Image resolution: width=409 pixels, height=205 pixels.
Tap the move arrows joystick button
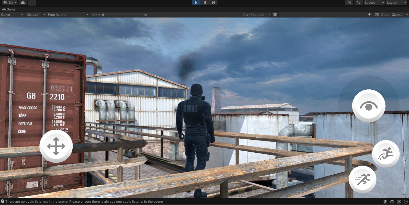click(x=56, y=146)
